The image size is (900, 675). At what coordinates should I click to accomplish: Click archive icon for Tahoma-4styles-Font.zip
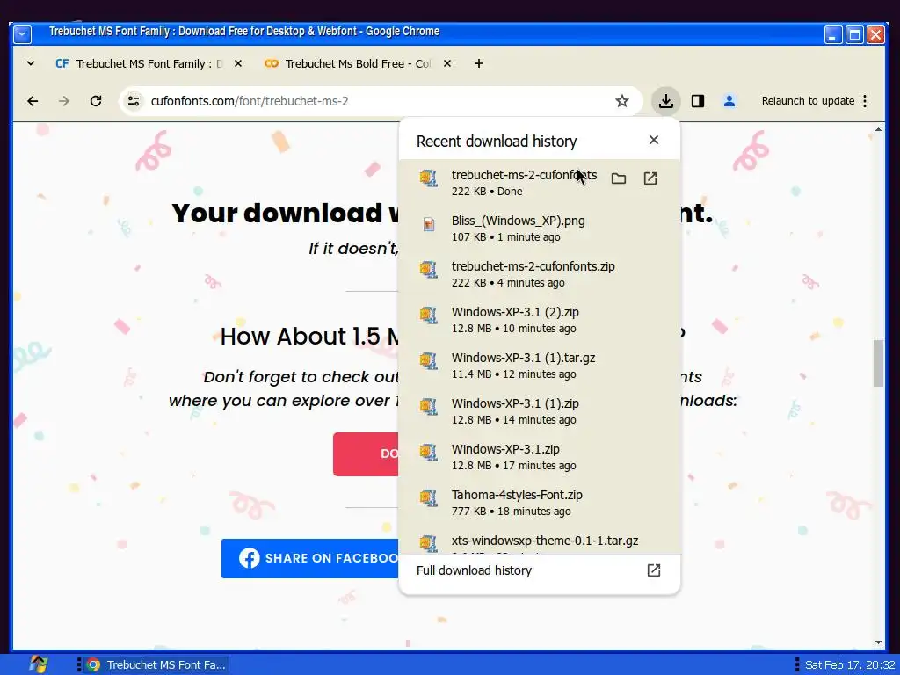[428, 497]
